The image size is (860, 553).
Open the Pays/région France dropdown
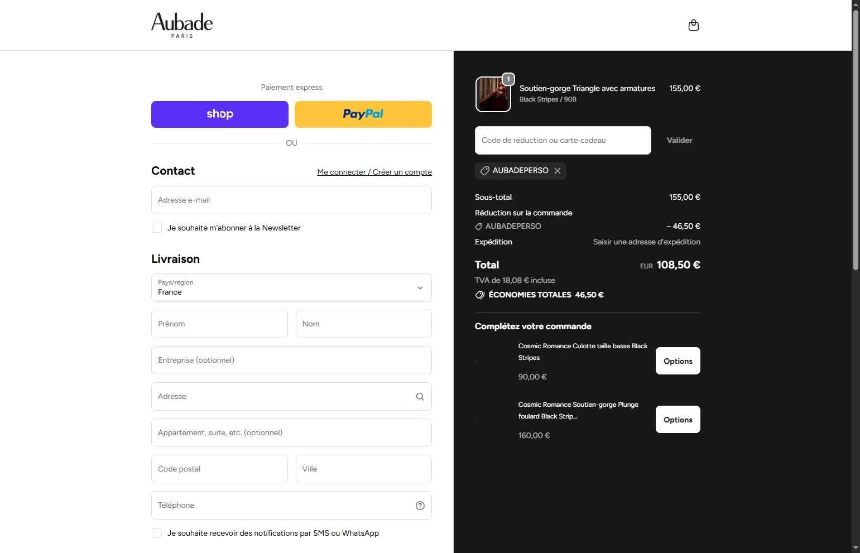pyautogui.click(x=291, y=287)
